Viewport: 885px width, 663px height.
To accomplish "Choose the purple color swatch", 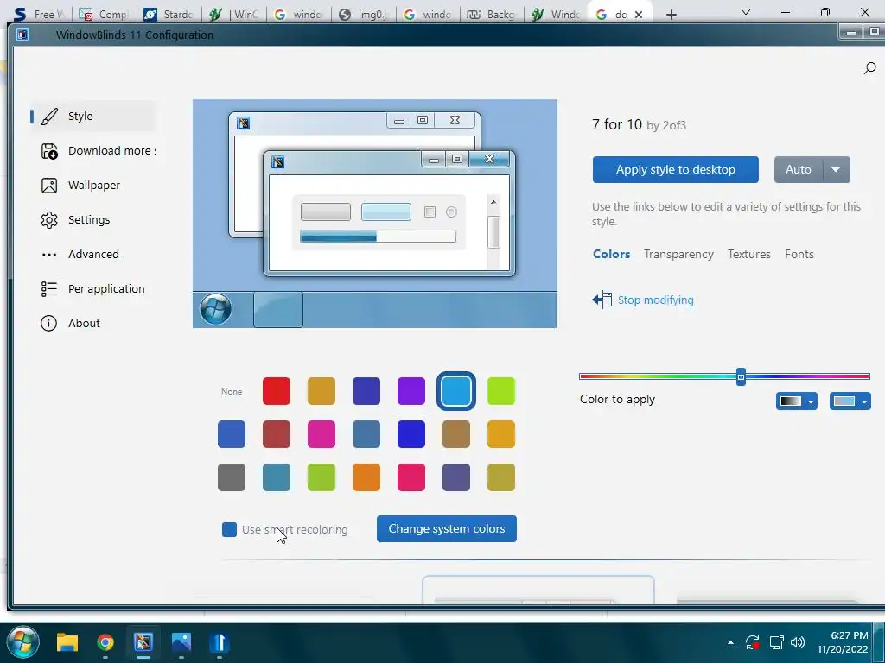I will 411,391.
